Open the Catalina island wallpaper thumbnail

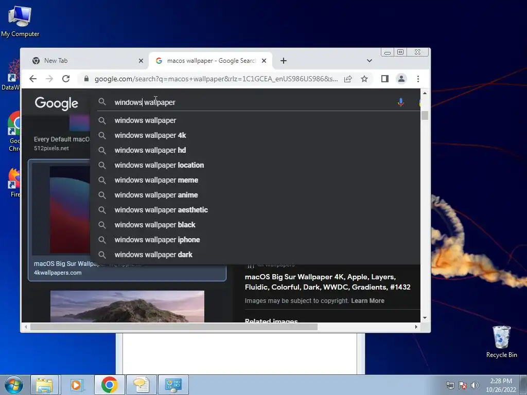pos(127,307)
